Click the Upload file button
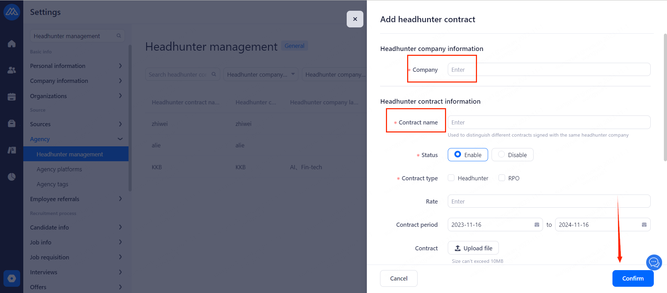 (473, 248)
